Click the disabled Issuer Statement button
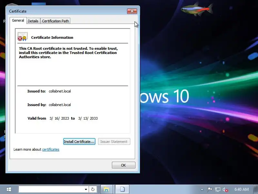 tap(114, 142)
